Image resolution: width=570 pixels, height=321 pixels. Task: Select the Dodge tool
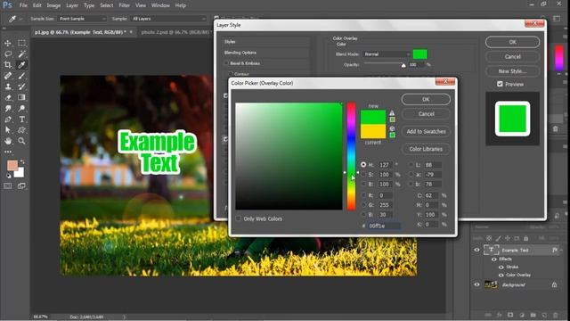click(21, 109)
